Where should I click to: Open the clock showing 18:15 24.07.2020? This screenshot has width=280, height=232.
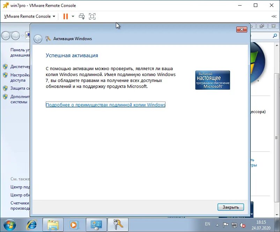[x=261, y=225]
